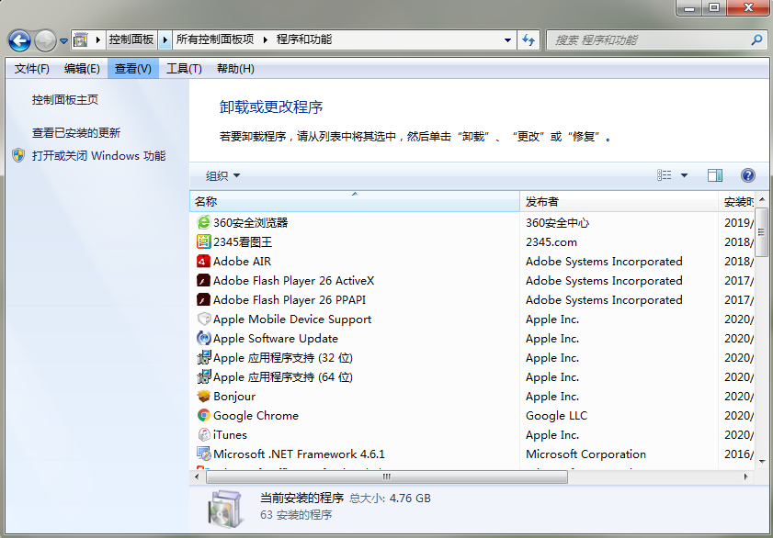Click the control panel icon in address bar
The image size is (773, 538).
click(x=81, y=39)
